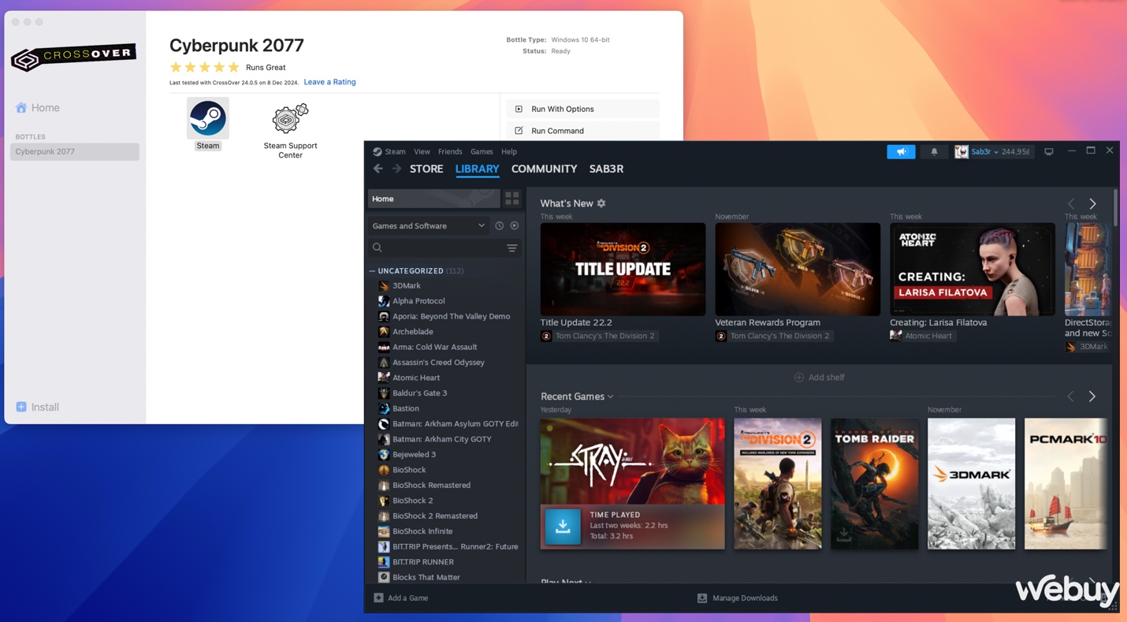The width and height of the screenshot is (1127, 622).
Task: Open Atomic Heart link under Larisa Filatova card
Action: click(x=922, y=336)
